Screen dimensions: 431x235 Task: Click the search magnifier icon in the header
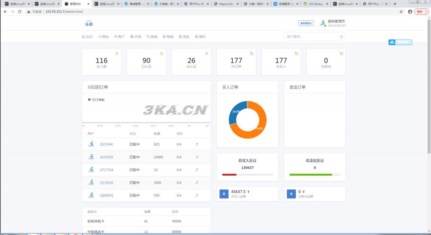pos(341,37)
